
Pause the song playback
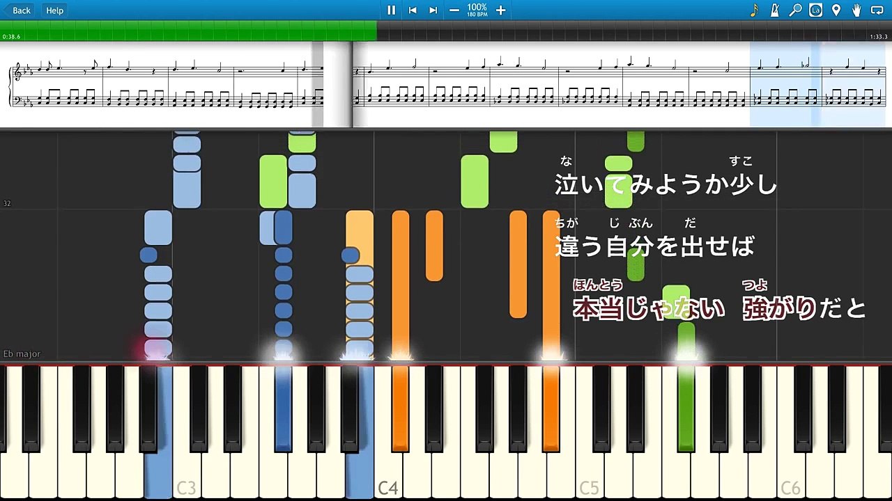391,10
